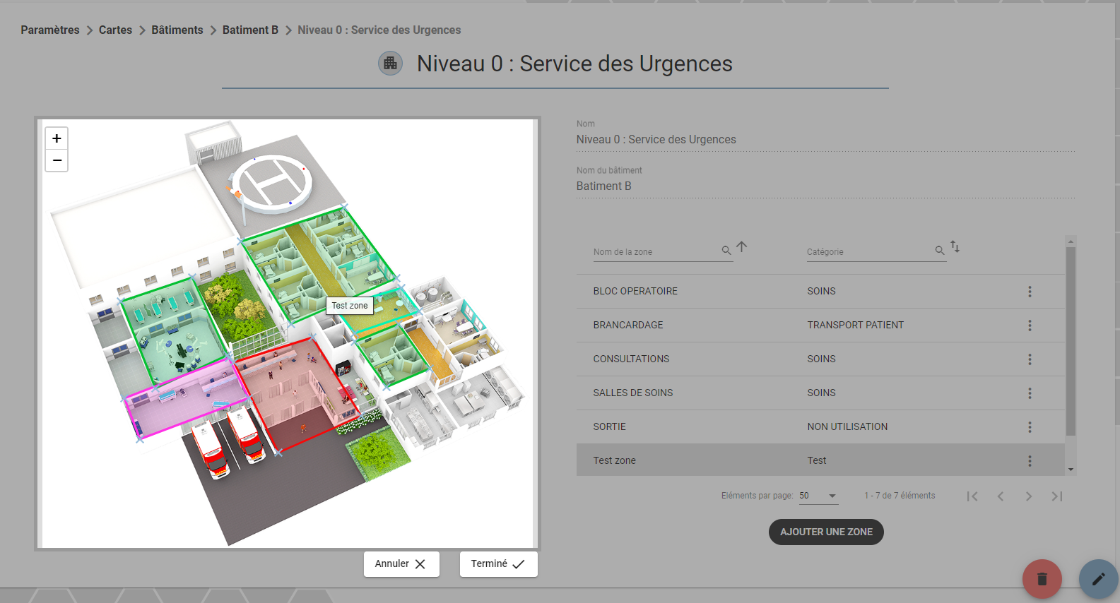Open options menu for BLOC OPERATOIRE row
This screenshot has height=603, width=1120.
[1030, 292]
